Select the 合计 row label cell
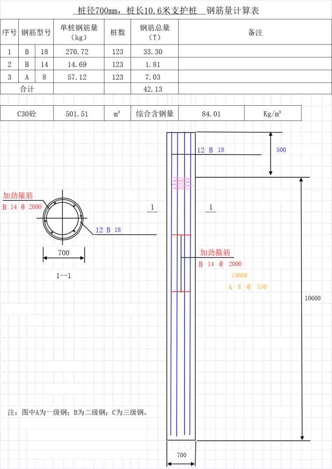Image resolution: width=332 pixels, height=469 pixels. (x=27, y=89)
